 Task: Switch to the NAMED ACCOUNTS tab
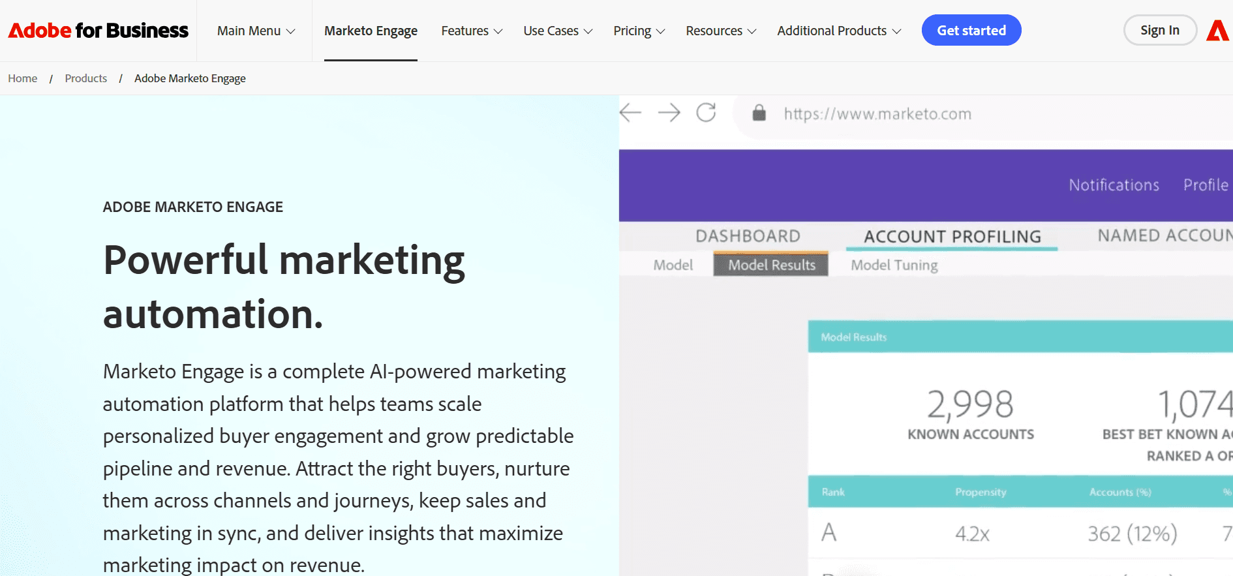click(1165, 235)
